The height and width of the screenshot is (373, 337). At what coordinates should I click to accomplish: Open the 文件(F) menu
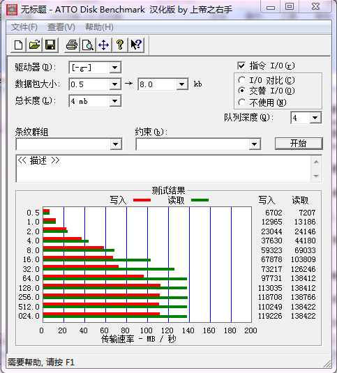(x=24, y=27)
